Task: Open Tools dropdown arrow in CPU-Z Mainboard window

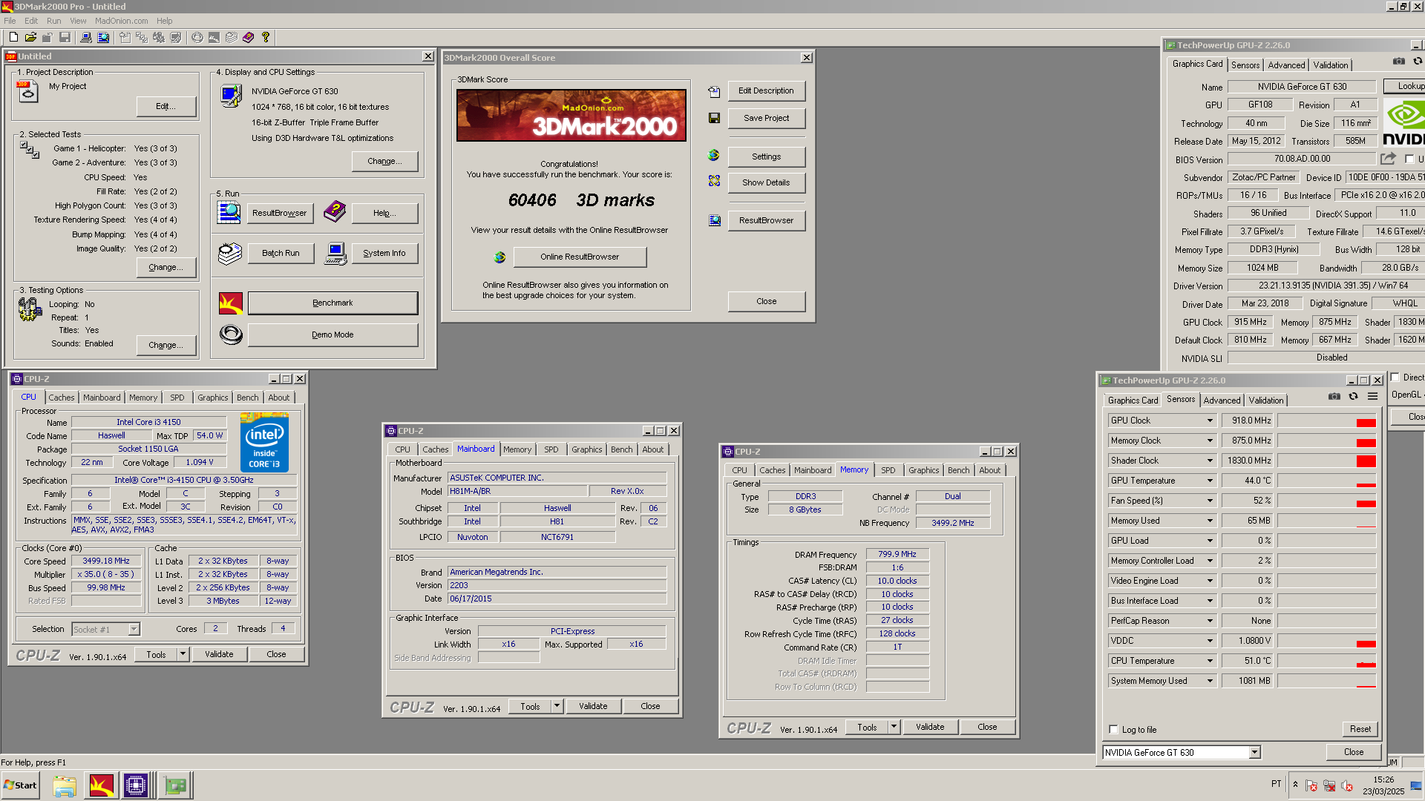Action: (556, 706)
